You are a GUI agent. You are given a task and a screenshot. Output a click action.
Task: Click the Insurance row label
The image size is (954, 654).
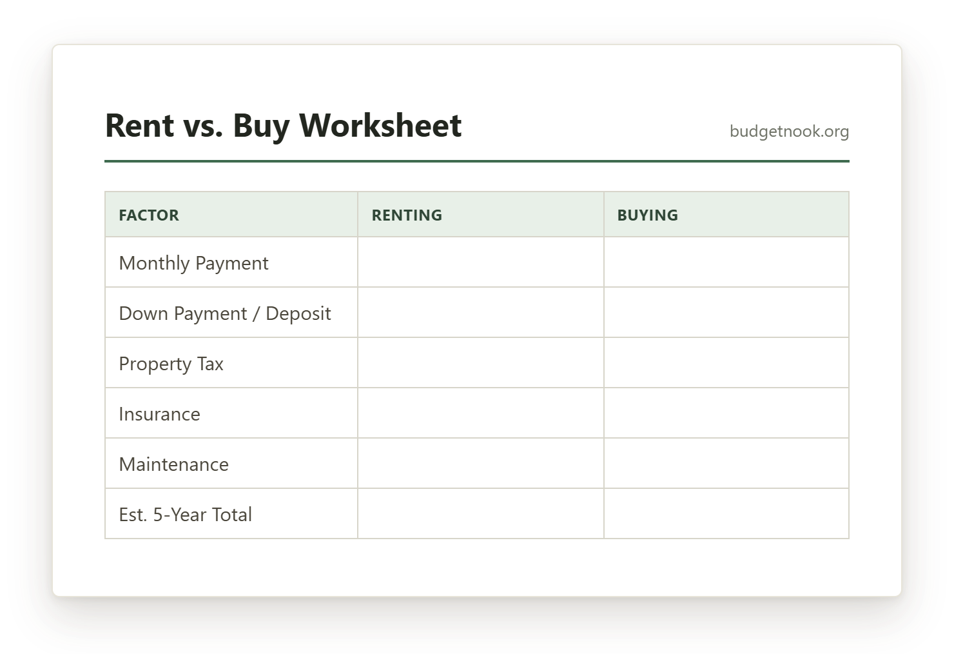point(159,414)
